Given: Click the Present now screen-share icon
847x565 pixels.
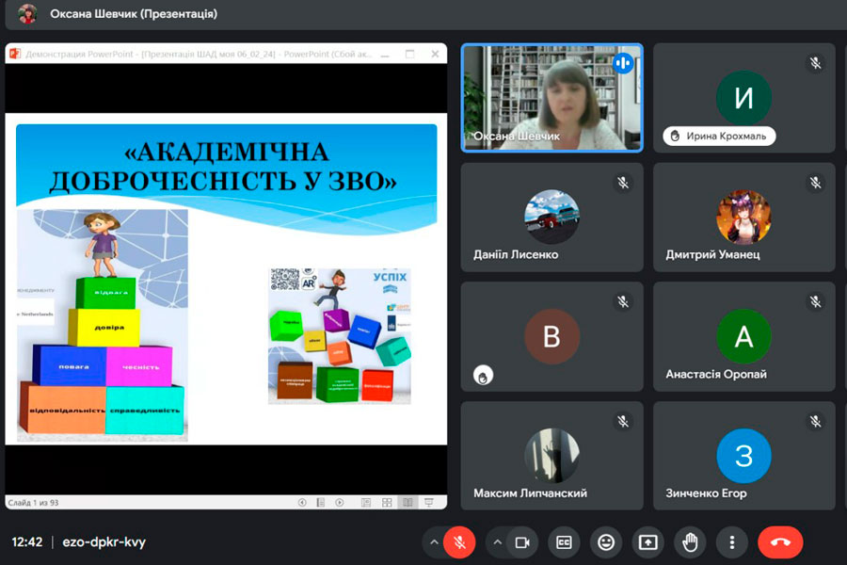Looking at the screenshot, I should click(647, 541).
